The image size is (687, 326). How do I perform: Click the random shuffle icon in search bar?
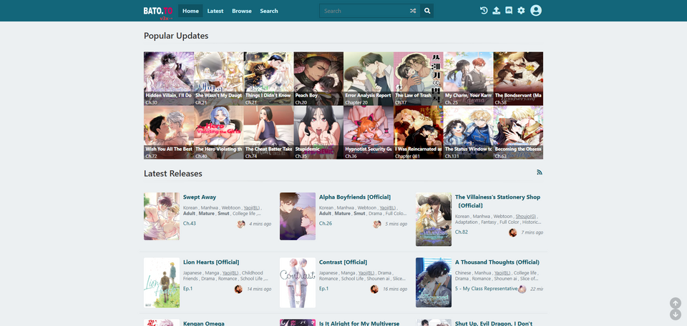tap(413, 11)
